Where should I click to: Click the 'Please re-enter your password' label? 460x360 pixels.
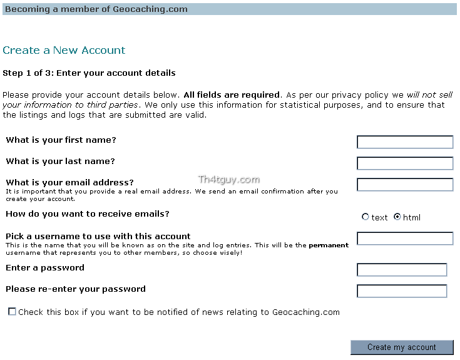click(76, 289)
